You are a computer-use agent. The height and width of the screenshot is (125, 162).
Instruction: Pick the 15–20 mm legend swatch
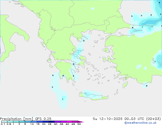40,122
